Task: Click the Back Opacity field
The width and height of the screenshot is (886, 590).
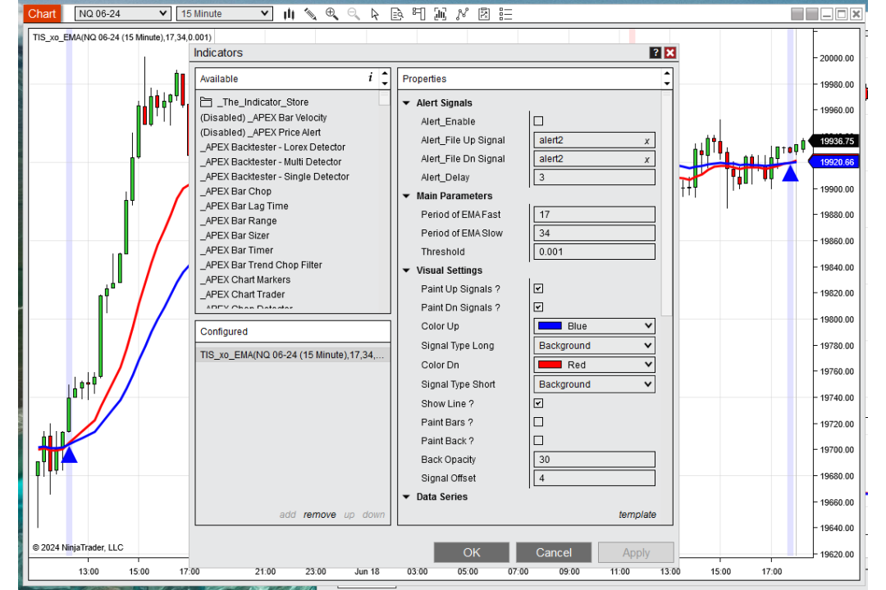Action: (594, 460)
